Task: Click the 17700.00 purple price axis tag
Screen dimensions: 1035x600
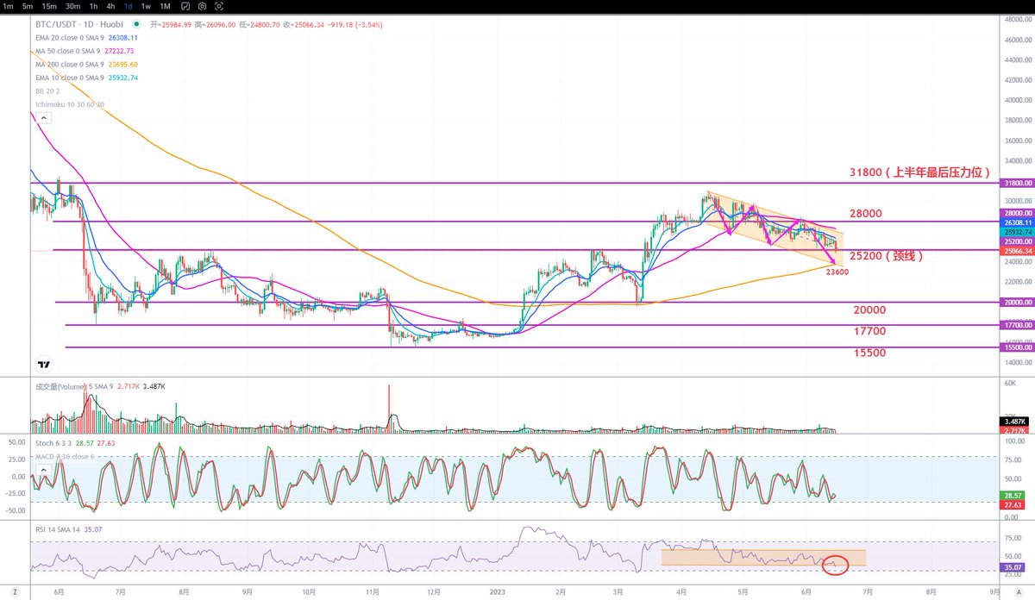Action: tap(1016, 326)
